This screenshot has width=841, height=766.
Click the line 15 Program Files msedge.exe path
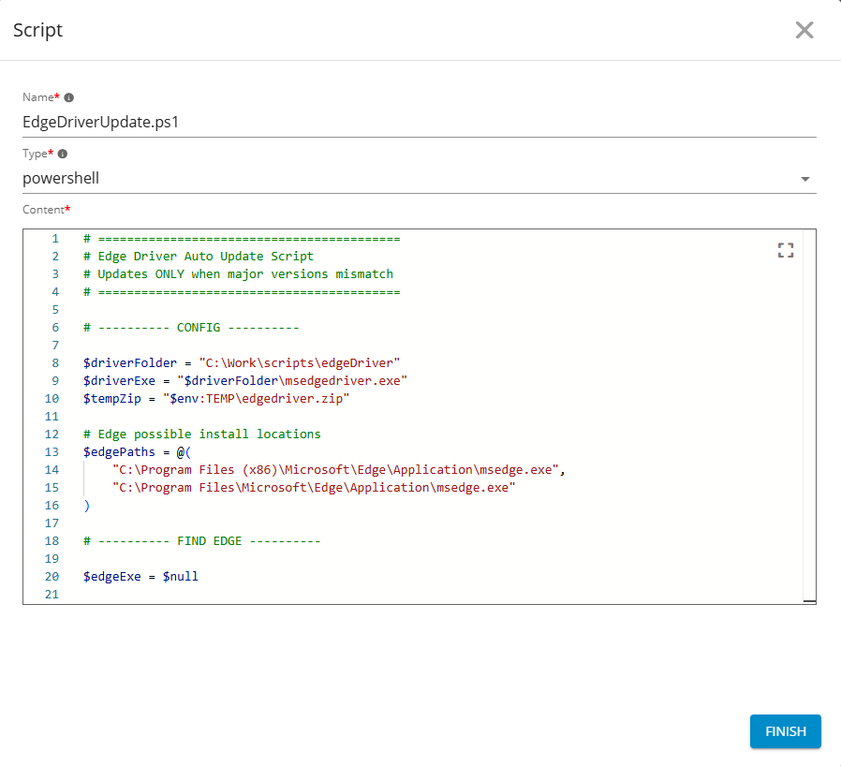313,488
